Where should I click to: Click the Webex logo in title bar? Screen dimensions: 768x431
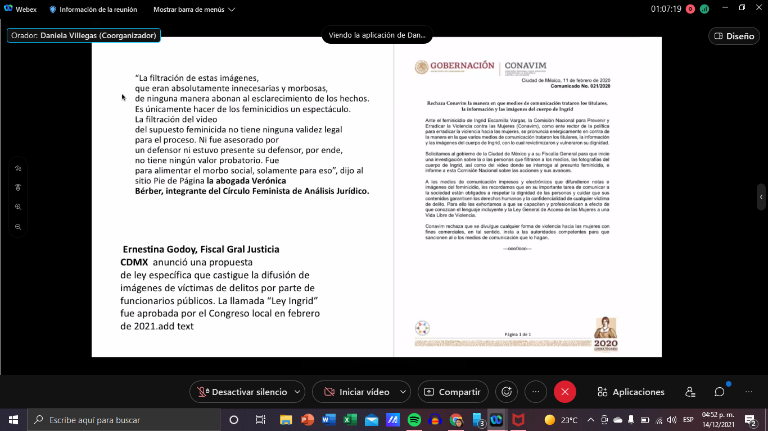coord(8,9)
